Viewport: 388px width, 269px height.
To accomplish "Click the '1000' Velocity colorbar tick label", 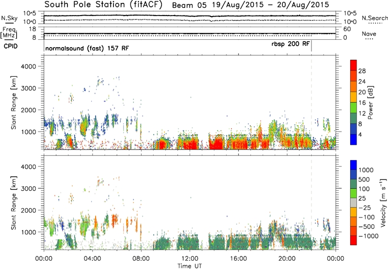I will click(366, 170).
